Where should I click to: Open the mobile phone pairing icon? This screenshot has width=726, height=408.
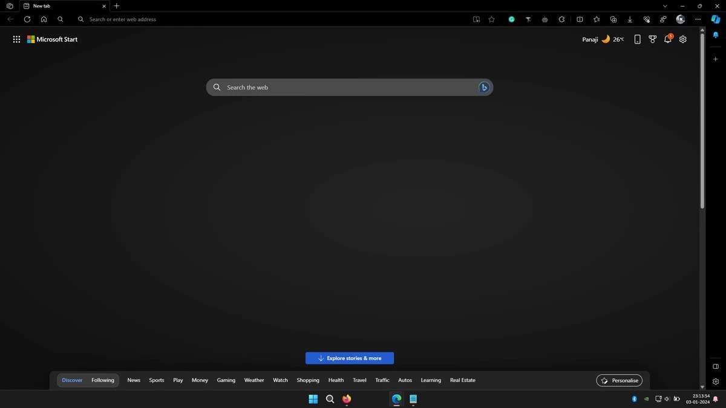pos(637,39)
